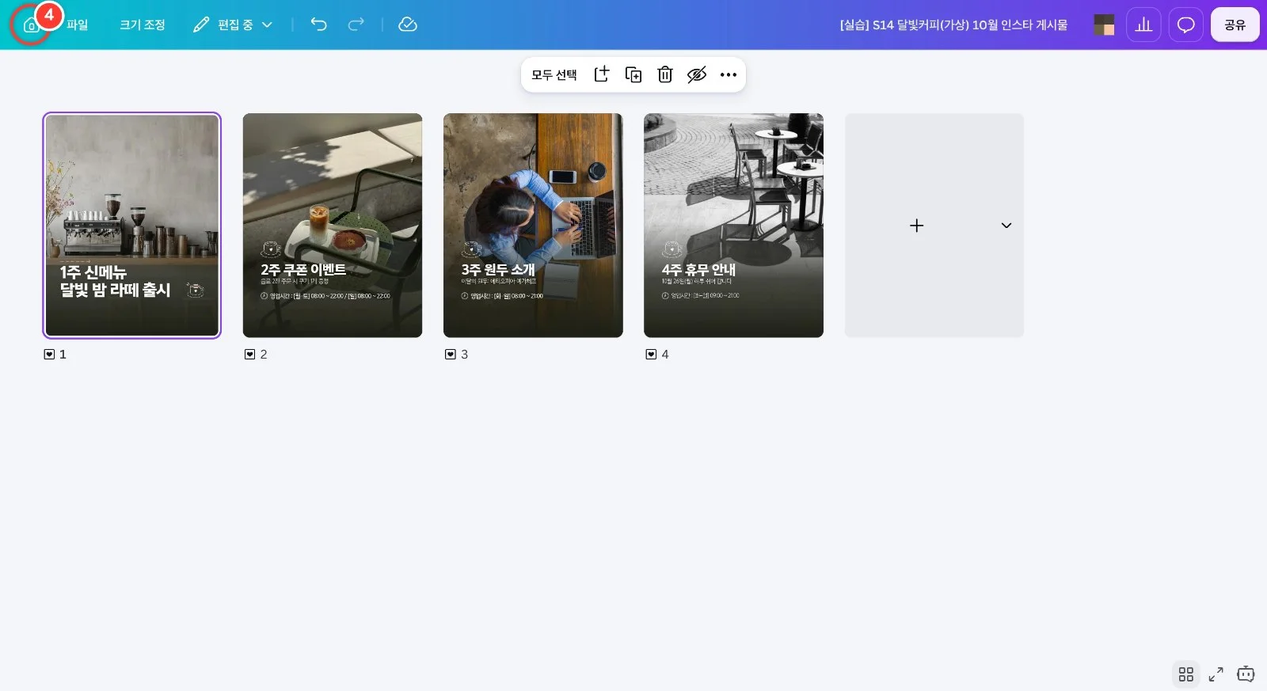Click the page 4 label icon
1267x691 pixels.
pos(651,355)
